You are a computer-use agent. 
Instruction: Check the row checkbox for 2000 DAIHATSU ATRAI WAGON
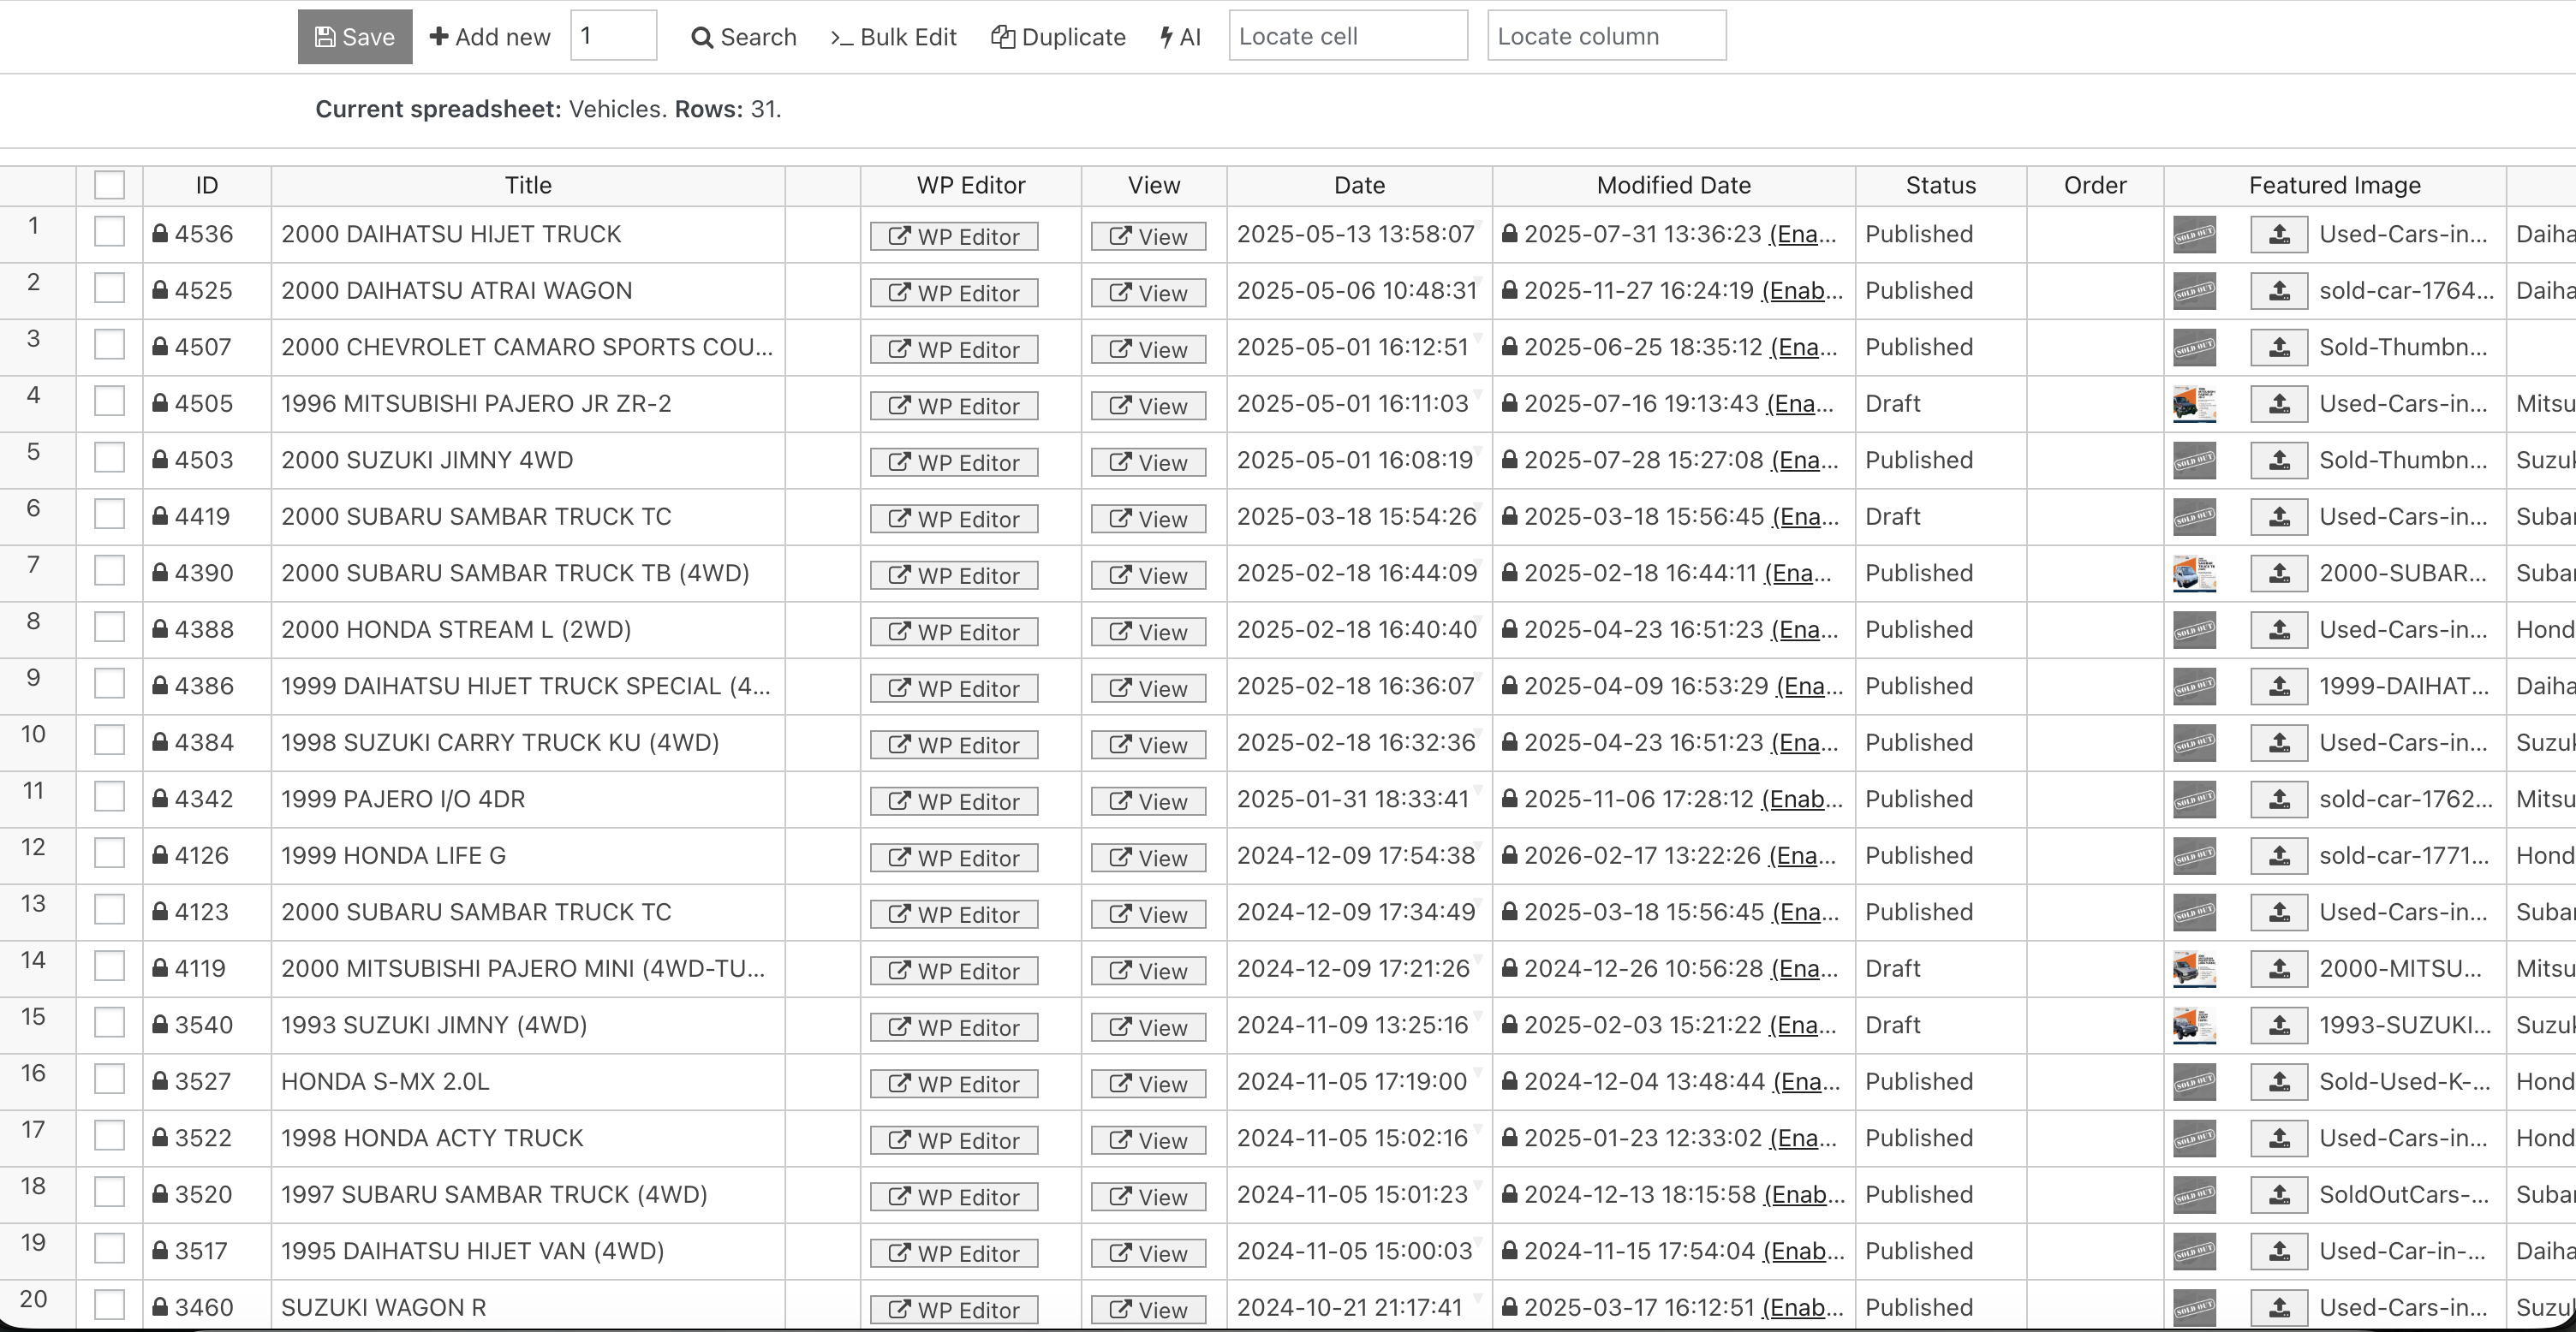[x=109, y=288]
